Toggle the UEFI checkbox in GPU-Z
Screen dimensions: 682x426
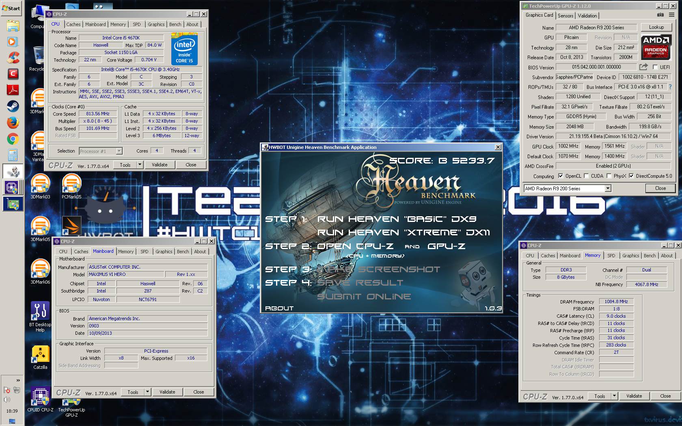pyautogui.click(x=655, y=67)
